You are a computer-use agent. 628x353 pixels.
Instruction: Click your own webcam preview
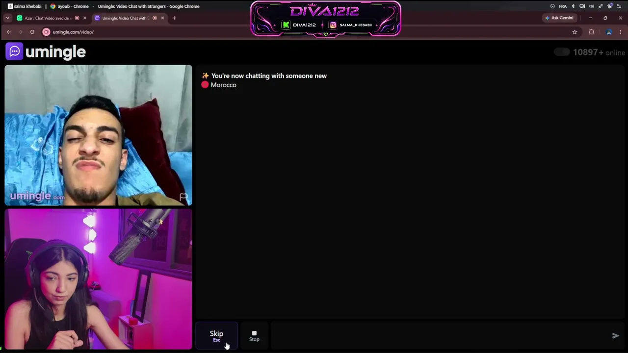click(98, 279)
